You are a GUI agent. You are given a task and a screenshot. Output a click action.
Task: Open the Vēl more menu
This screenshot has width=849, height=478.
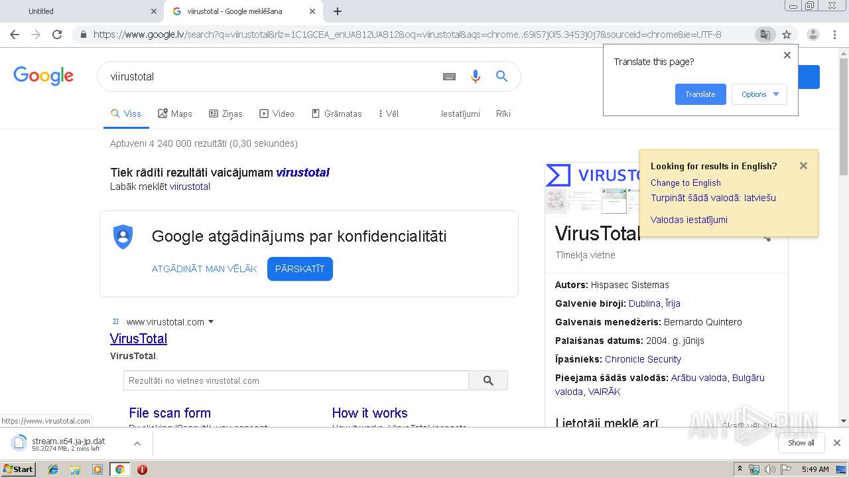389,114
